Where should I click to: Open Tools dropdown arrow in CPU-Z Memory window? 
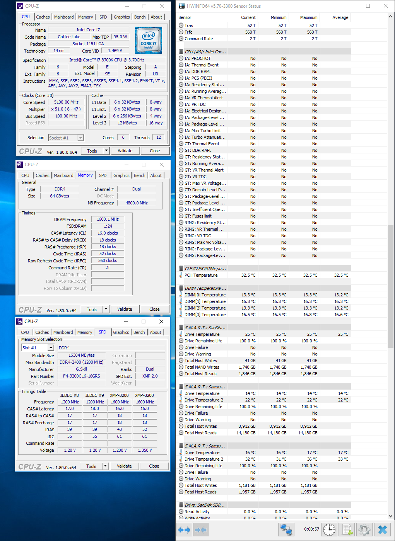coord(106,309)
